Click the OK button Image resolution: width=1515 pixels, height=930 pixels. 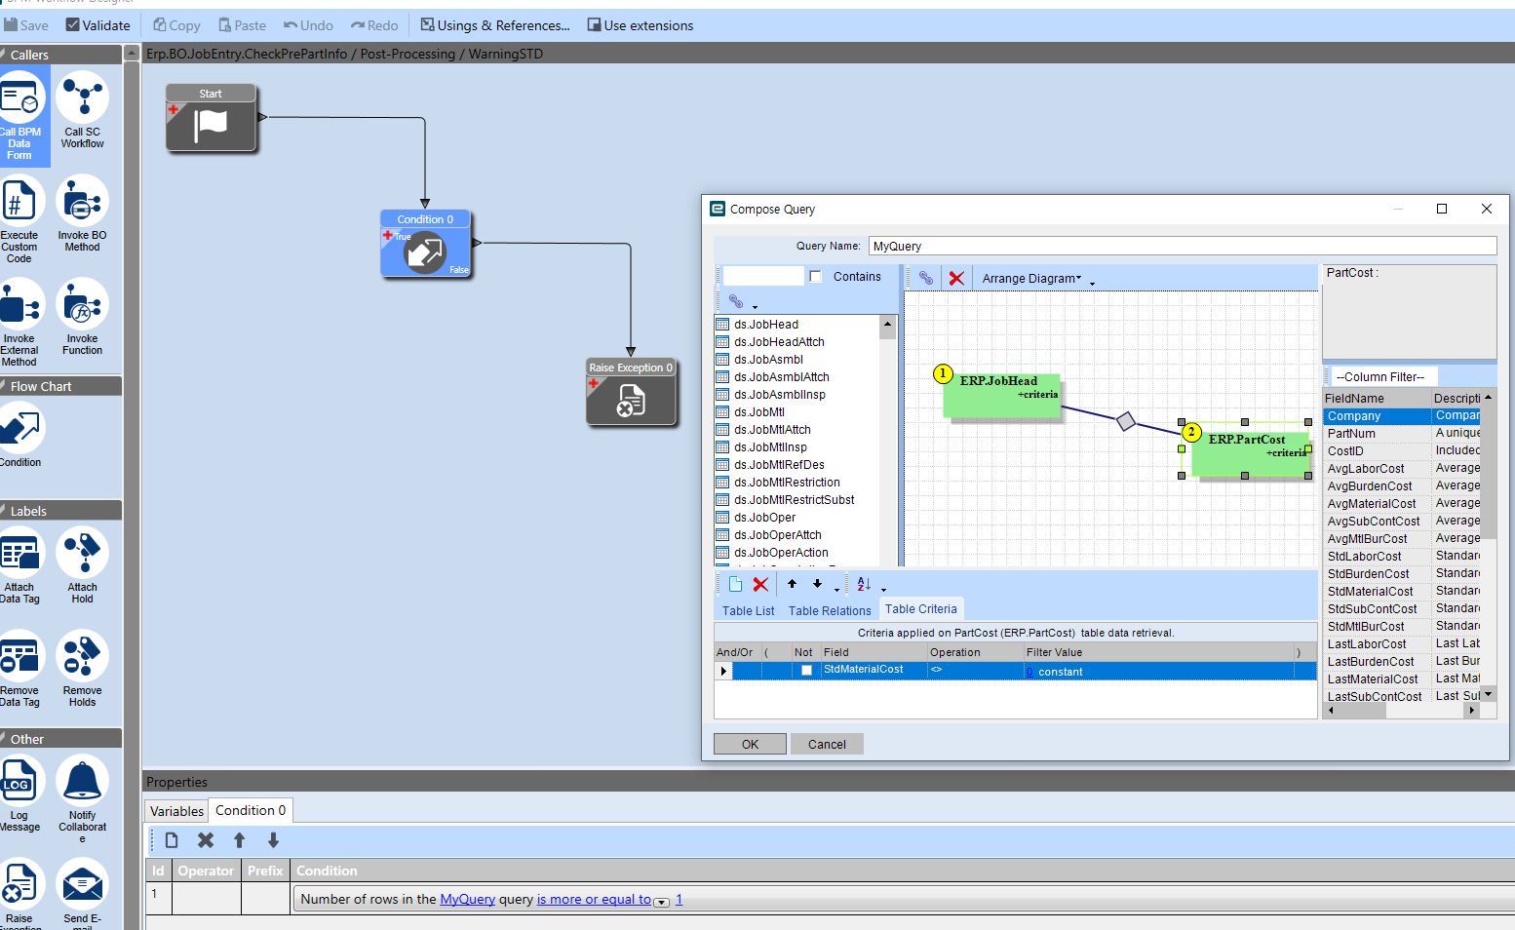tap(750, 744)
